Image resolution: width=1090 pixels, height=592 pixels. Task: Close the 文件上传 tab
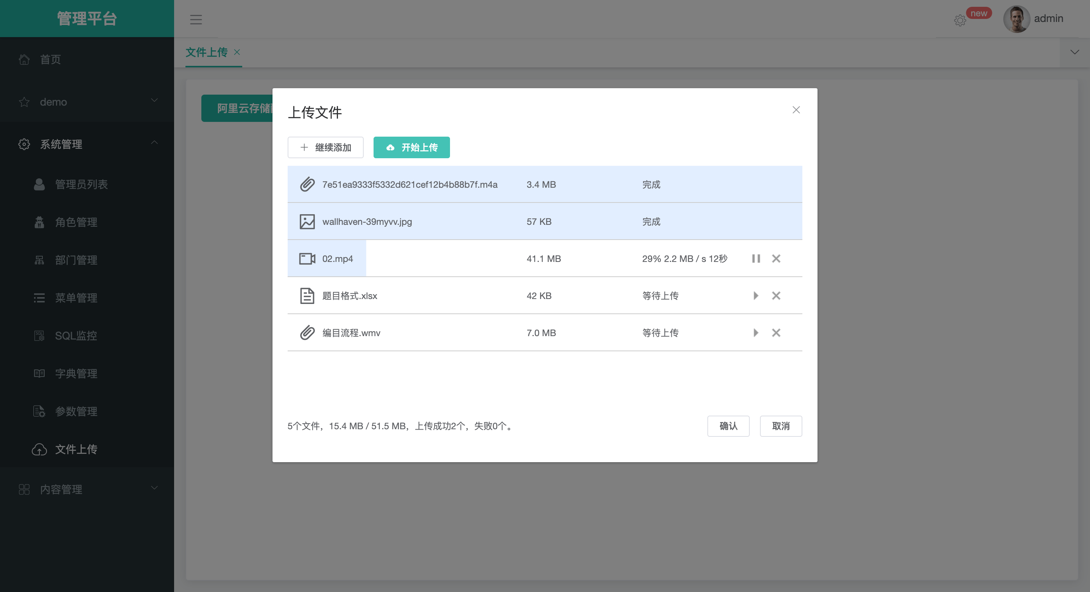237,52
